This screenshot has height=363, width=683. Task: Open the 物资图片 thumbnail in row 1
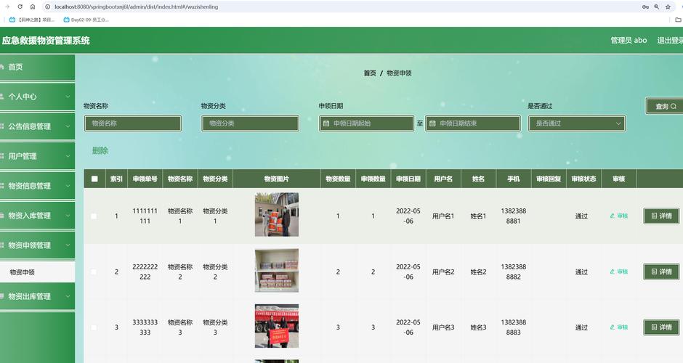277,215
